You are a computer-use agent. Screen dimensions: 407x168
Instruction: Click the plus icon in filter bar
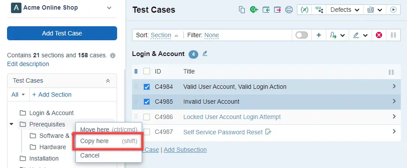[x=318, y=35]
